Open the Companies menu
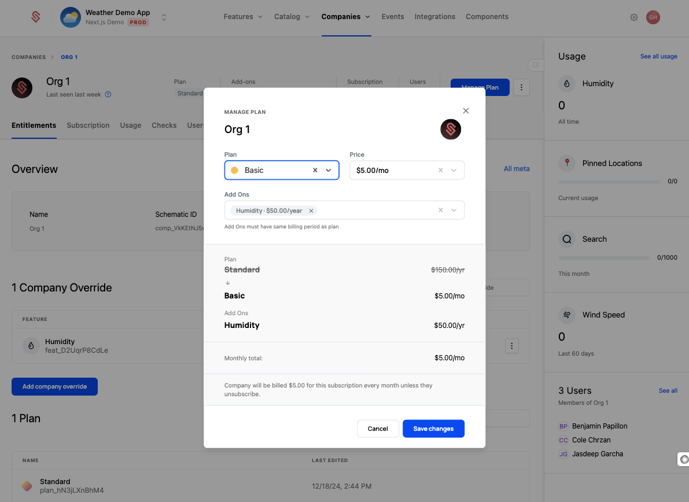The width and height of the screenshot is (689, 502). (x=345, y=17)
